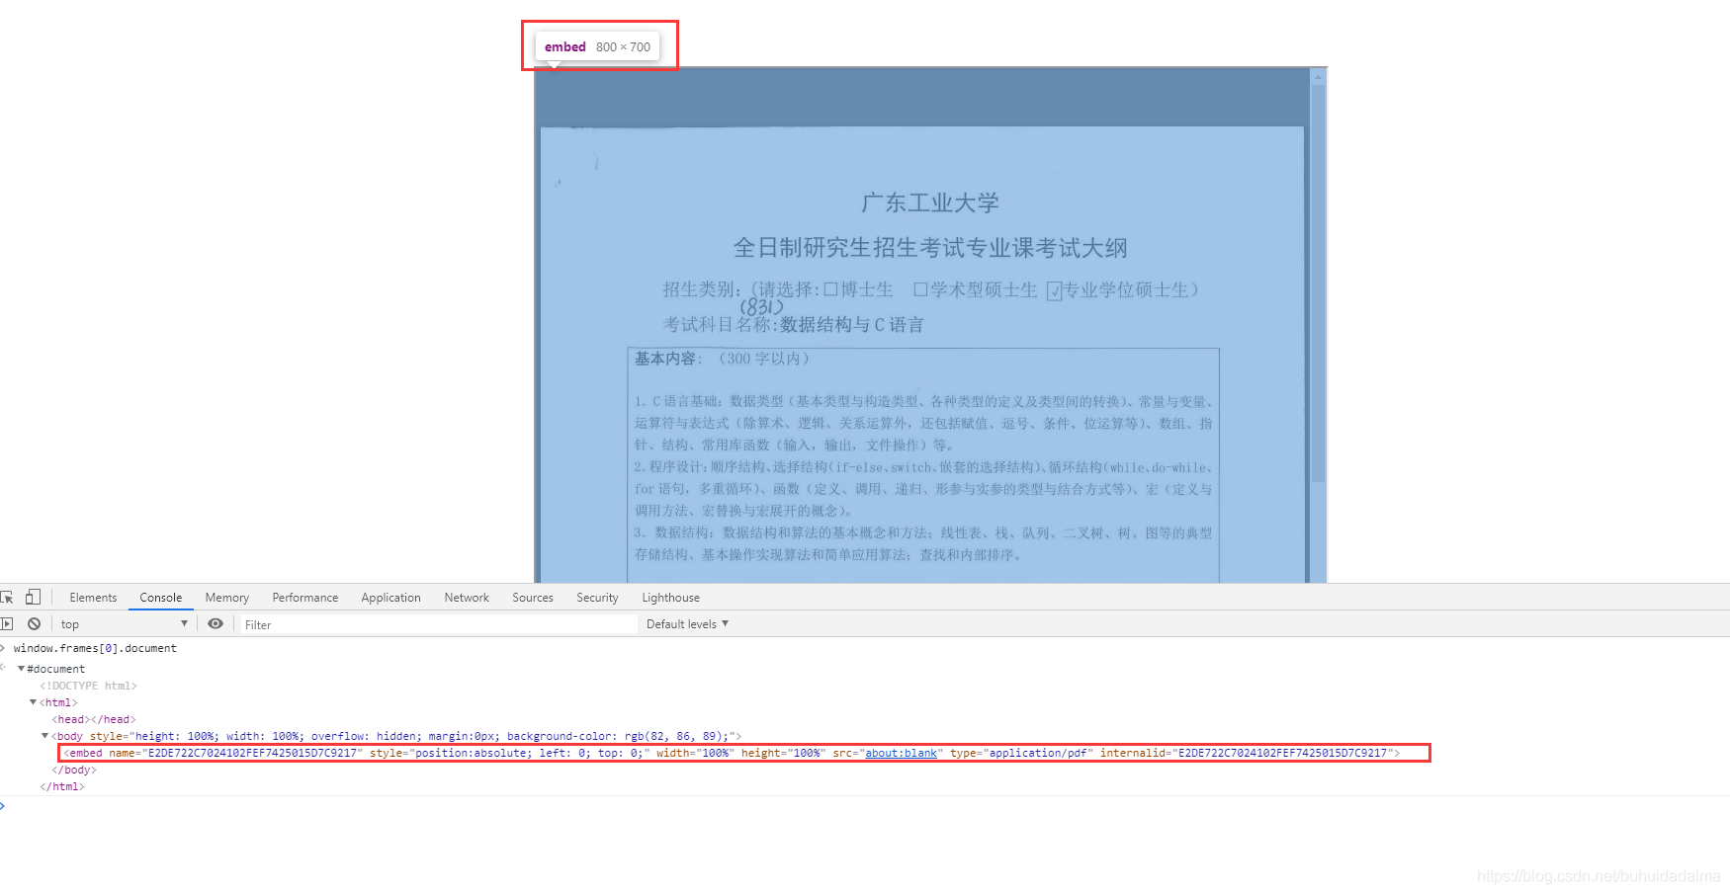Follow the about:blank src link
1730x894 pixels.
[x=901, y=753]
